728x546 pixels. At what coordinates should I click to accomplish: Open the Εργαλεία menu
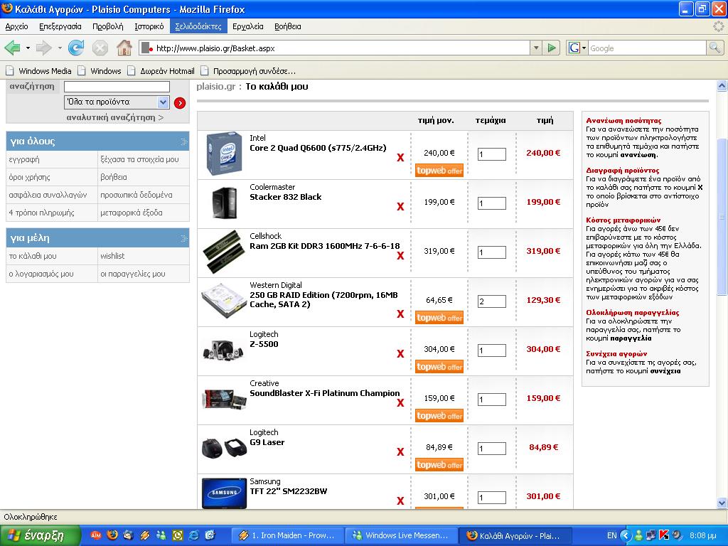click(248, 26)
